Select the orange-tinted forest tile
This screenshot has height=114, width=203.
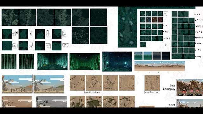coord(154,20)
